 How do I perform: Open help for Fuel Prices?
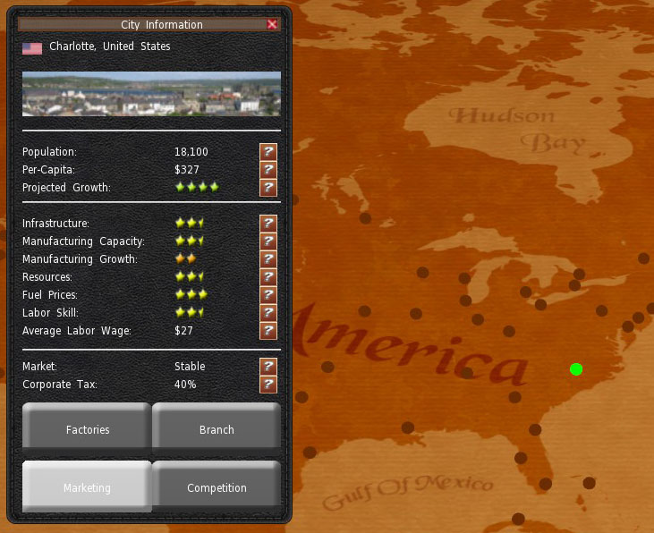(x=268, y=295)
